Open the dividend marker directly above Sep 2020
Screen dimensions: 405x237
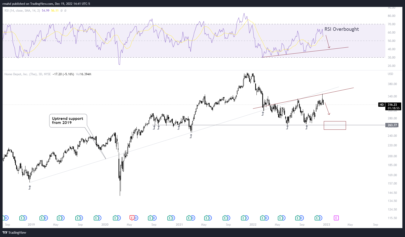click(x=154, y=218)
